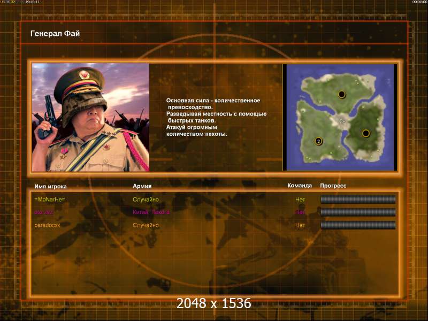Select the player name =MoNarHe=
Image resolution: width=428 pixels, height=321 pixels.
(x=50, y=200)
